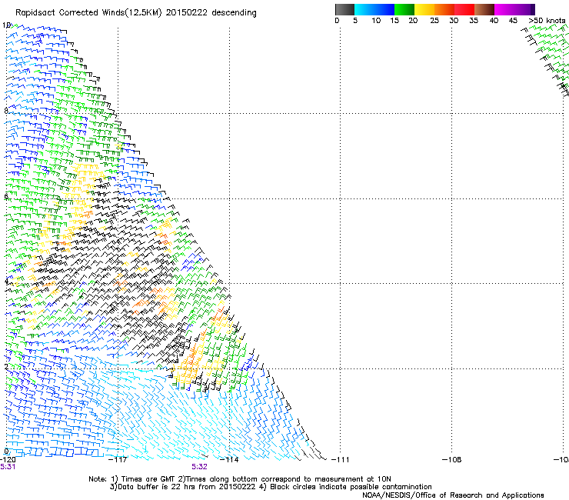Screen dimensions: 569x500
Task: Click the gray 0-5 knots legend swatch
Action: pos(344,9)
